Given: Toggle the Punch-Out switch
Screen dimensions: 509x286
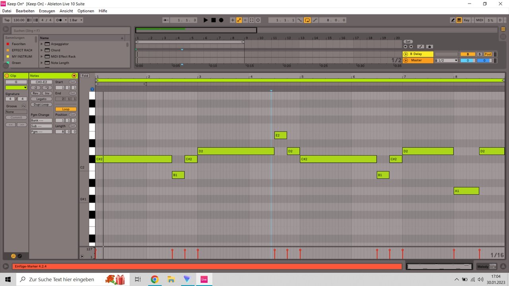Looking at the screenshot, I should (315, 20).
